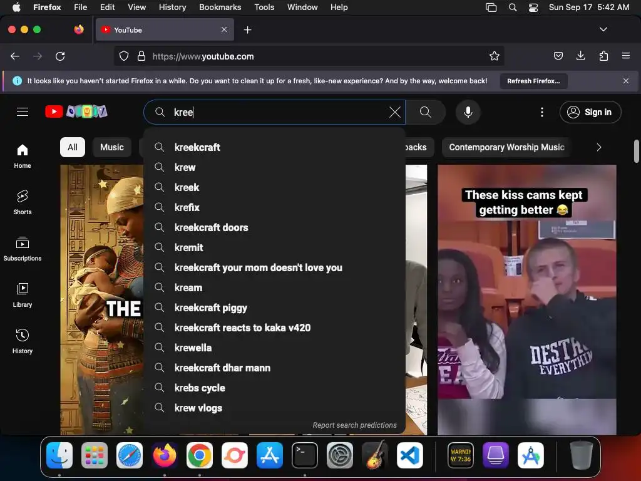Viewport: 641px width, 481px height.
Task: Save page to Pocket icon
Action: click(558, 56)
